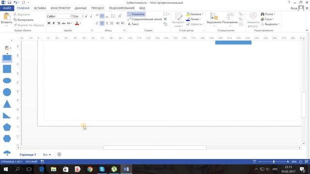Select the square shape in stencil
The image size is (310, 174).
[7, 69]
